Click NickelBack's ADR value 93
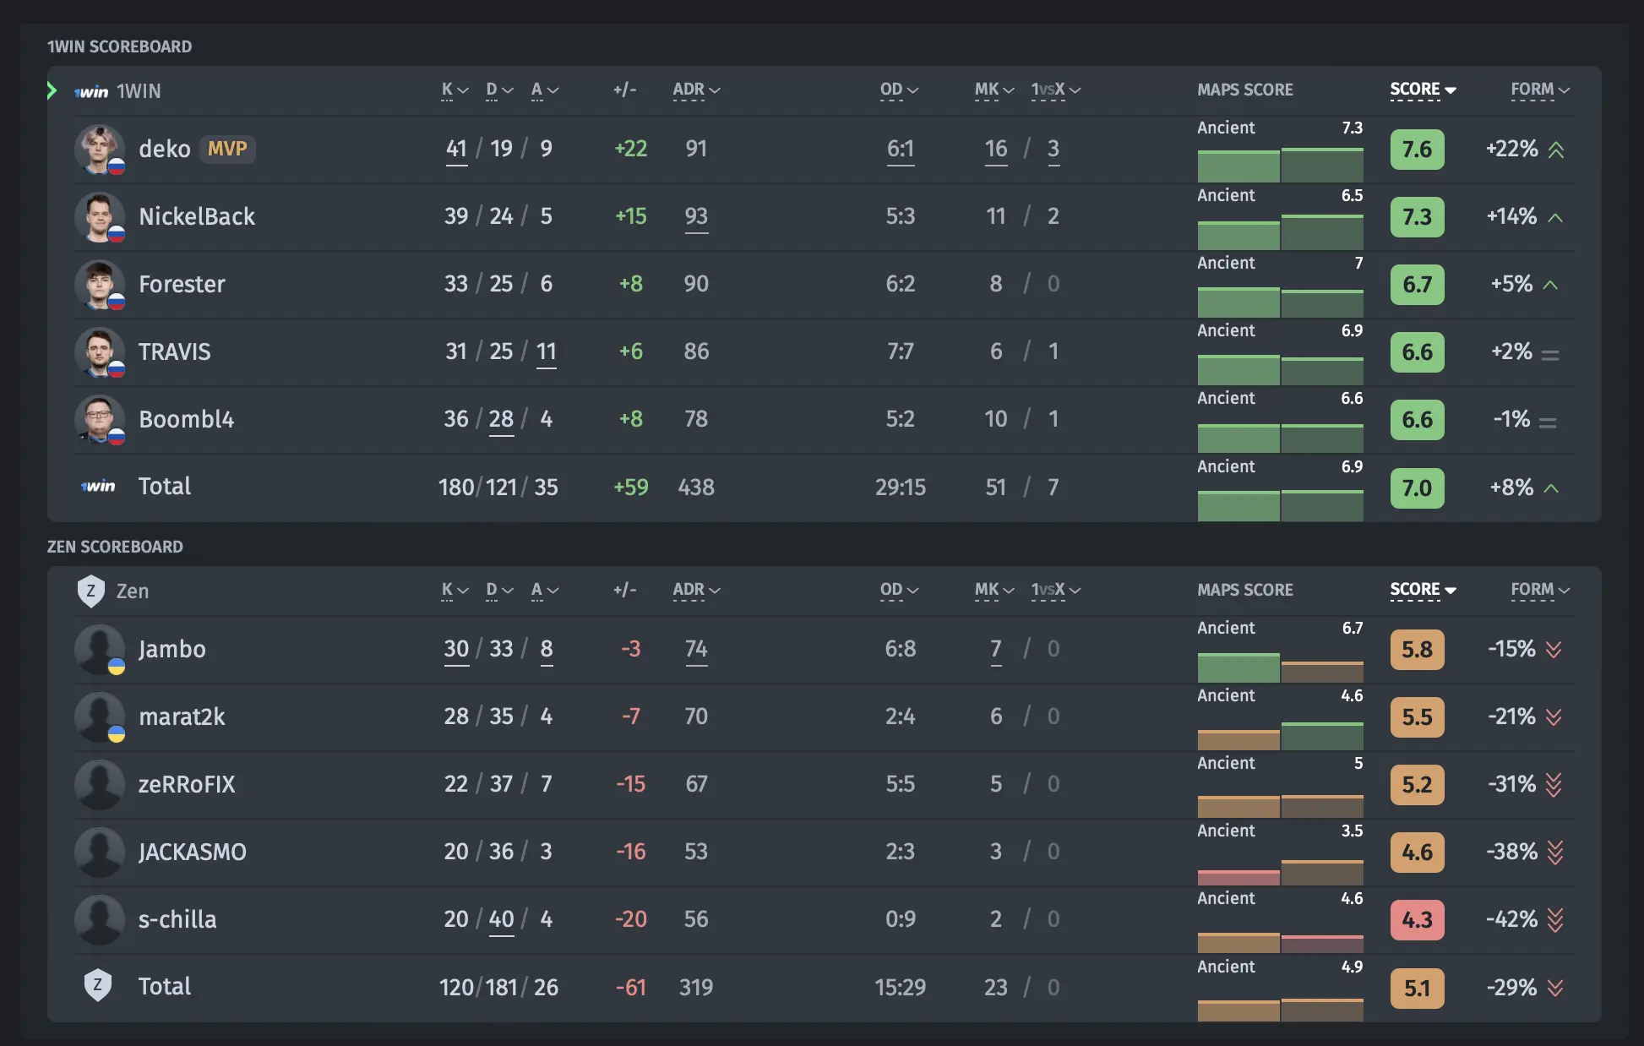Viewport: 1644px width, 1046px height. tap(696, 216)
